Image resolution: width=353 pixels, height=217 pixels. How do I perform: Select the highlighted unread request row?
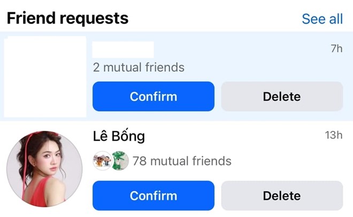(x=176, y=76)
